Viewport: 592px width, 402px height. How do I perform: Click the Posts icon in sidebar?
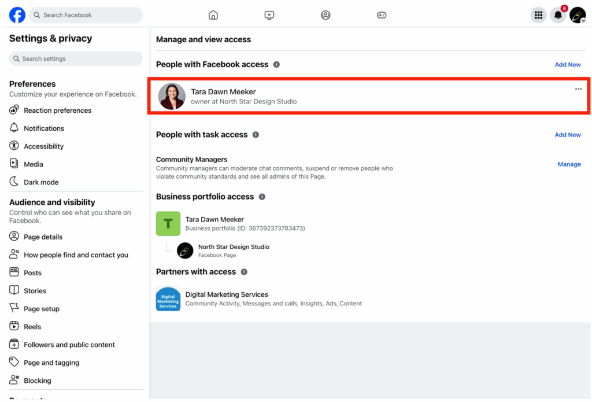pyautogui.click(x=14, y=272)
